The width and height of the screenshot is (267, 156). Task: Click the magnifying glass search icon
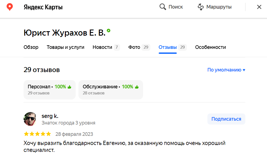163,7
